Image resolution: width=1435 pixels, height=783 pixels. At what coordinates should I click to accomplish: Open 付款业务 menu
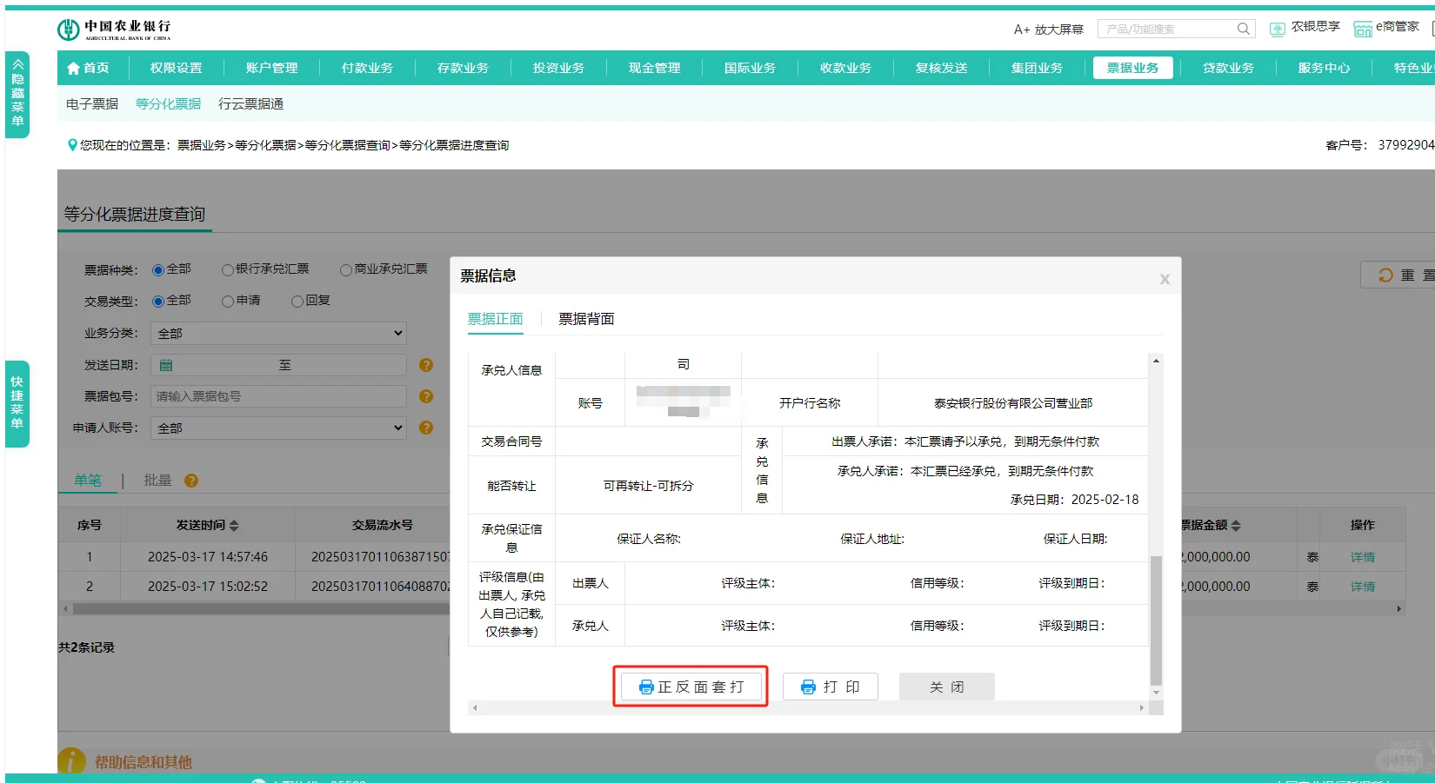[x=367, y=68]
